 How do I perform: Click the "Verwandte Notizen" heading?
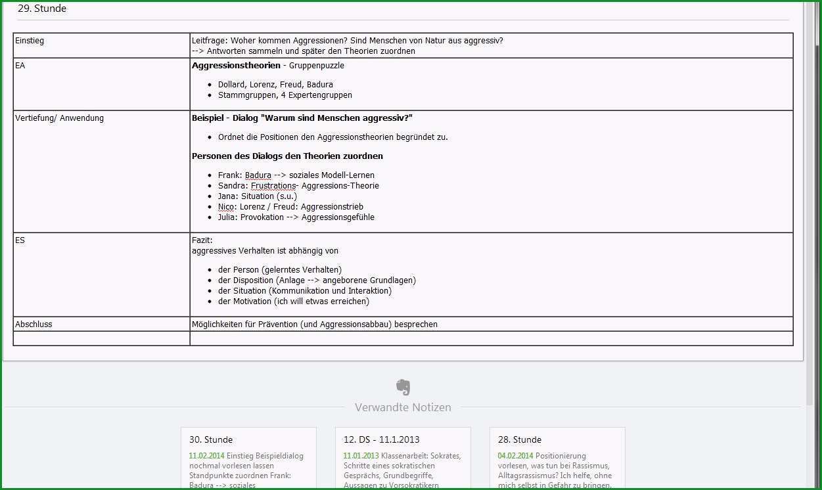[x=403, y=407]
